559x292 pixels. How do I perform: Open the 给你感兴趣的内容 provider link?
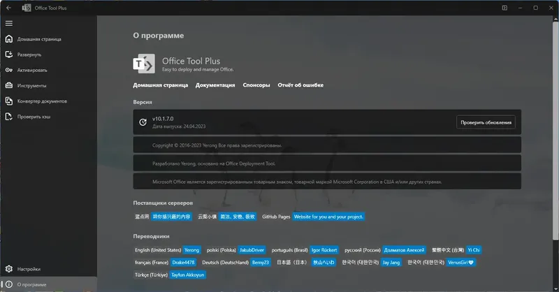171,217
